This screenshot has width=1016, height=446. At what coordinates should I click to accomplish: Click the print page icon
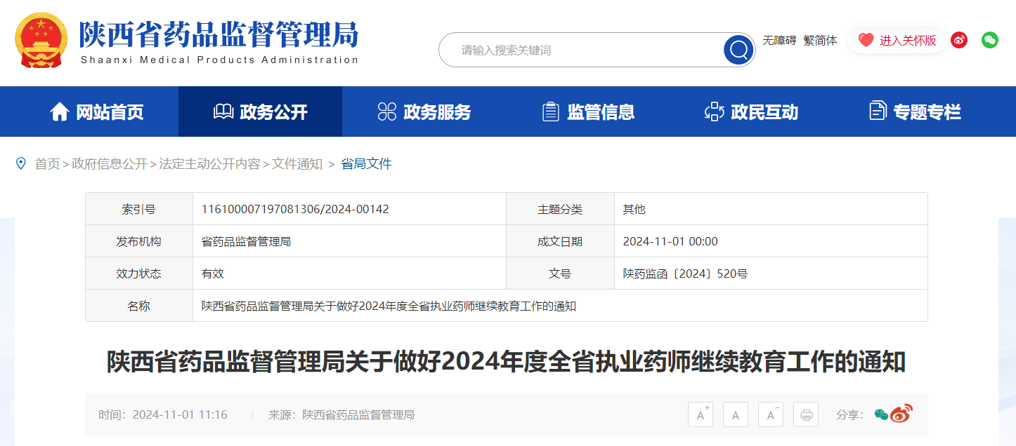(x=806, y=414)
